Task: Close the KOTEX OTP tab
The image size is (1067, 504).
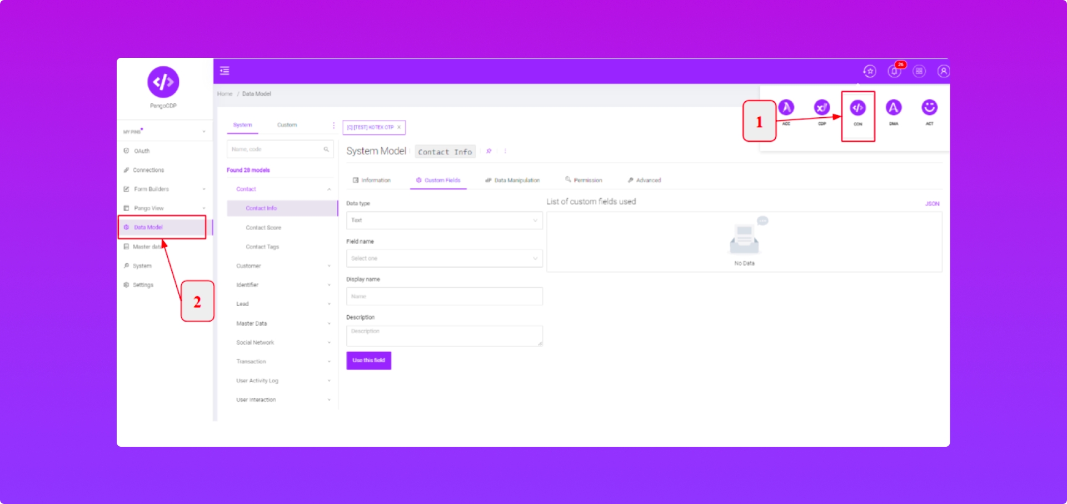Action: click(x=399, y=127)
